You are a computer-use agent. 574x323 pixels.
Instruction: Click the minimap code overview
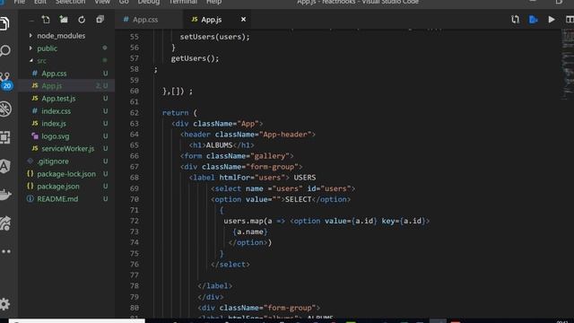(568, 64)
